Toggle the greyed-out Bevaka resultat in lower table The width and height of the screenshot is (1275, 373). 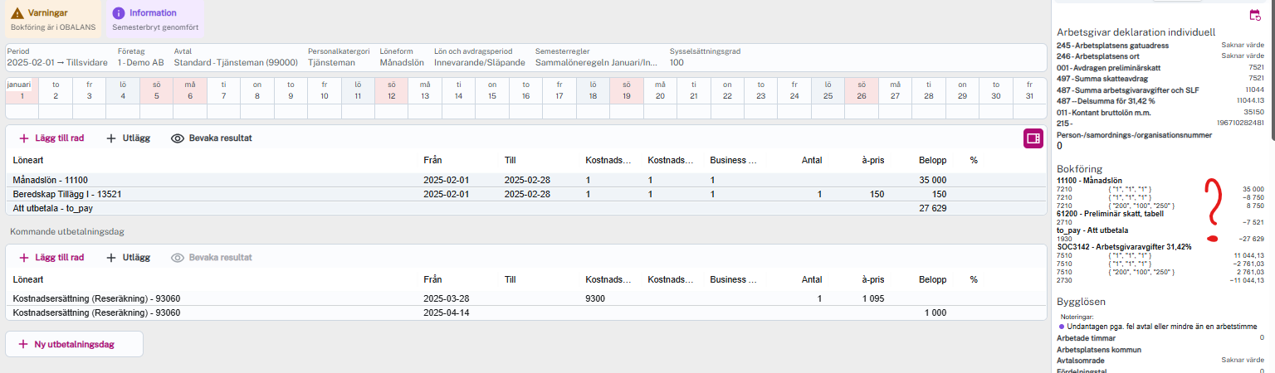tap(211, 258)
